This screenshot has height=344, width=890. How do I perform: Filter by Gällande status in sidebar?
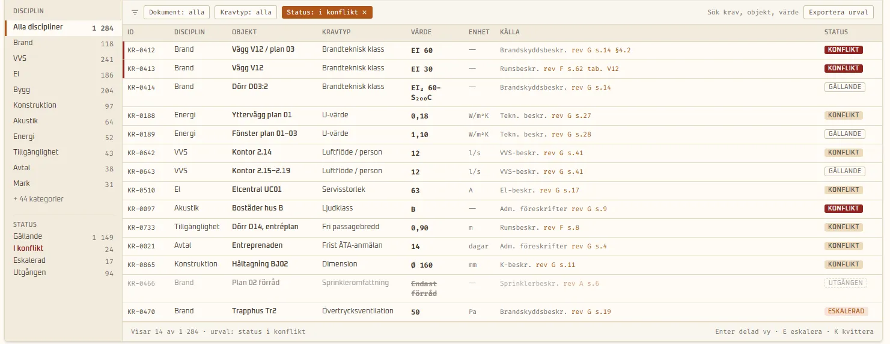64,237
